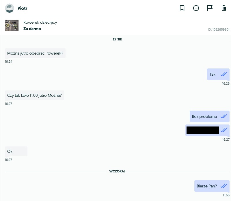Click the 'Bez problemu' sent message

point(204,116)
